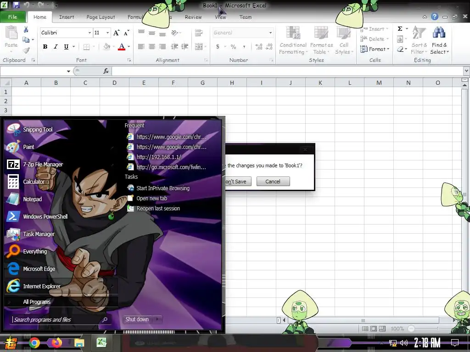Image resolution: width=470 pixels, height=352 pixels.
Task: Click the volume speaker tray icon
Action: pyautogui.click(x=404, y=343)
